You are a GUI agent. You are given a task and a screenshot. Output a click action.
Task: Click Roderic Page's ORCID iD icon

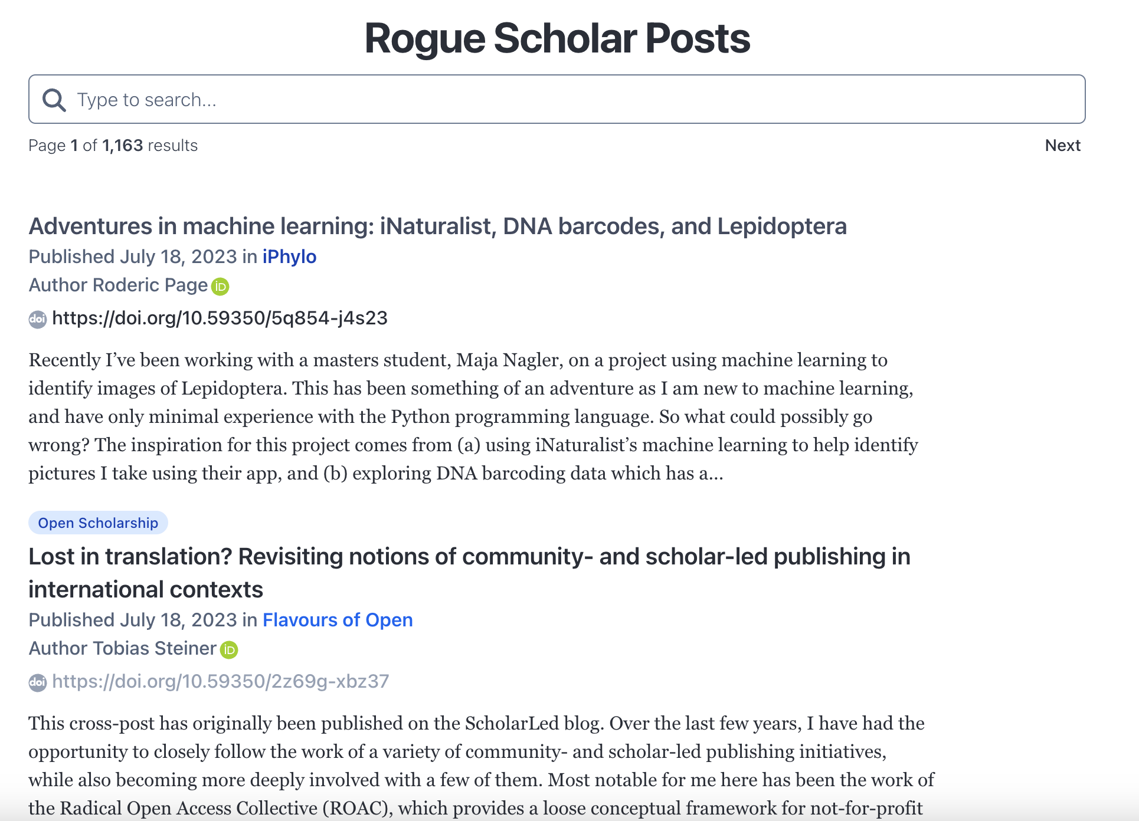pyautogui.click(x=220, y=287)
